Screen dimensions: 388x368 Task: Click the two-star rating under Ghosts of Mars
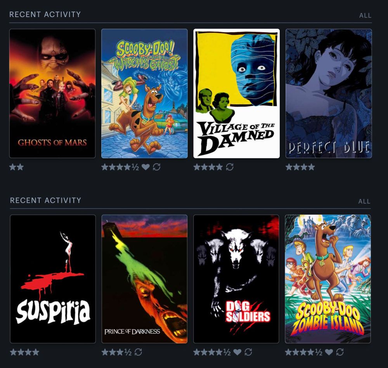tap(17, 167)
